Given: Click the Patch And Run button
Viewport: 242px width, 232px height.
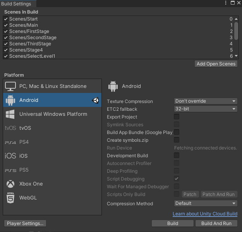Looking at the screenshot, I should point(218,194).
